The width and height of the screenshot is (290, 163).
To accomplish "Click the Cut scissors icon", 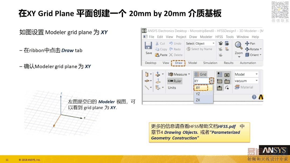I will [x=157, y=43].
